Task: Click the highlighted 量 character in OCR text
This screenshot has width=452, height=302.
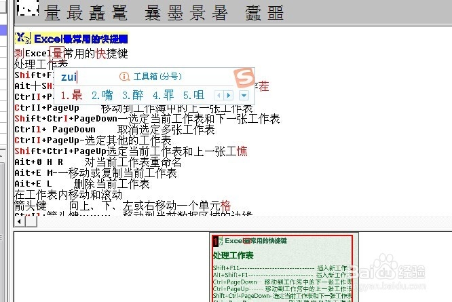Action: 57,54
